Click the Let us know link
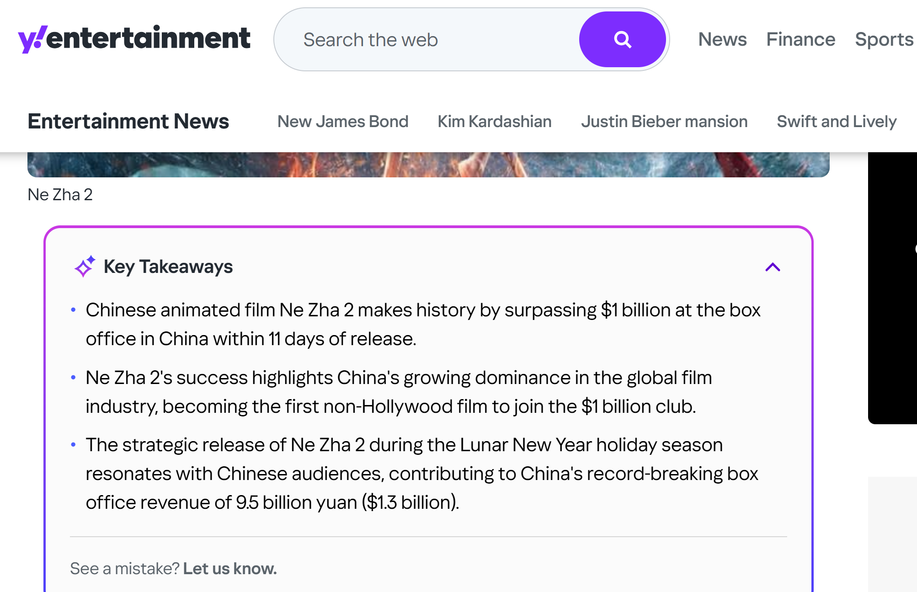The height and width of the screenshot is (592, 917). 229,568
